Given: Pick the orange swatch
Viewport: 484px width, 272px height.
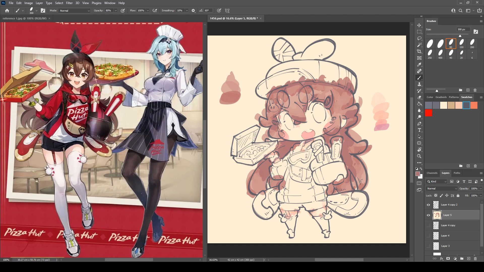Looking at the screenshot, I should (474, 105).
